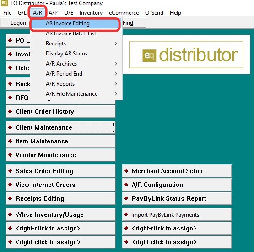Image resolution: width=254 pixels, height=252 pixels.
Task: Expand the A/R File Maintenance submenu
Action: click(x=76, y=94)
